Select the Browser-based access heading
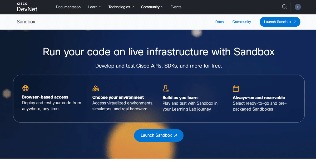The width and height of the screenshot is (316, 162). [45, 97]
